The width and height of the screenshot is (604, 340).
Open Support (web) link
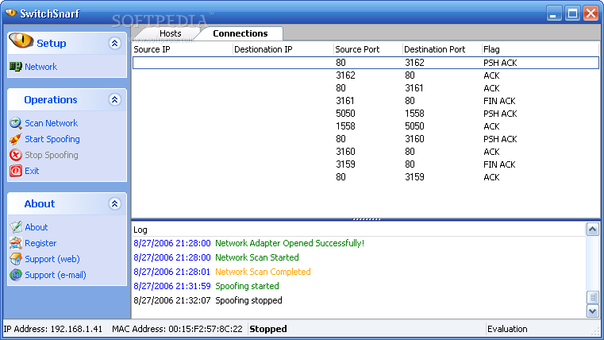52,259
